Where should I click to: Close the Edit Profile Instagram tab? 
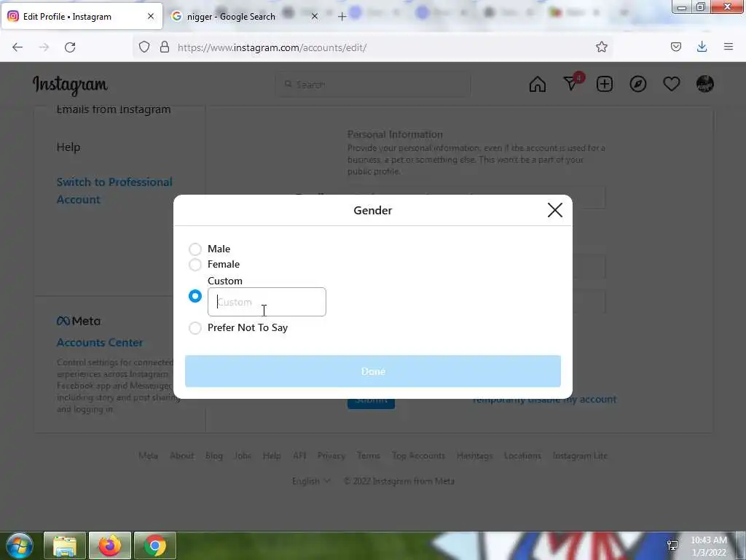(x=151, y=16)
